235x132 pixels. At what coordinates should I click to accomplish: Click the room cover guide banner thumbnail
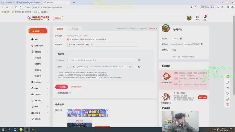click(88, 113)
